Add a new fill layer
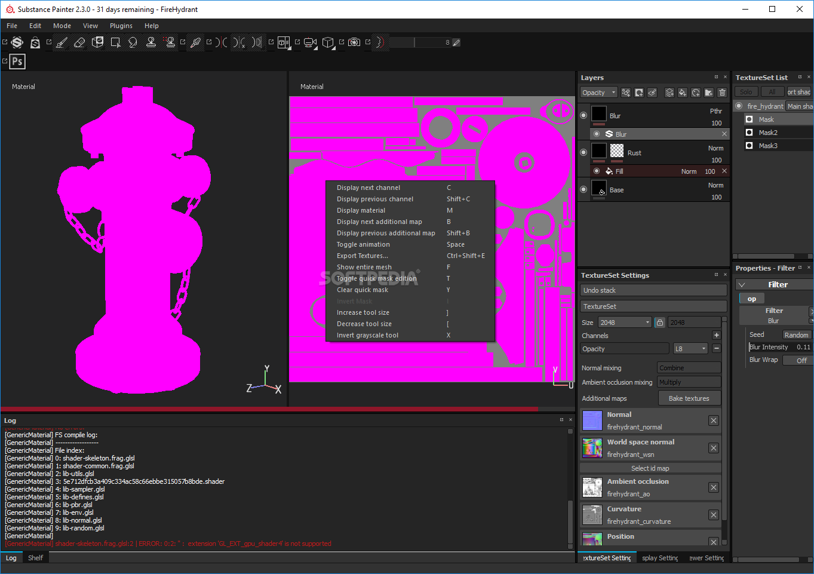The height and width of the screenshot is (574, 814). [x=683, y=93]
